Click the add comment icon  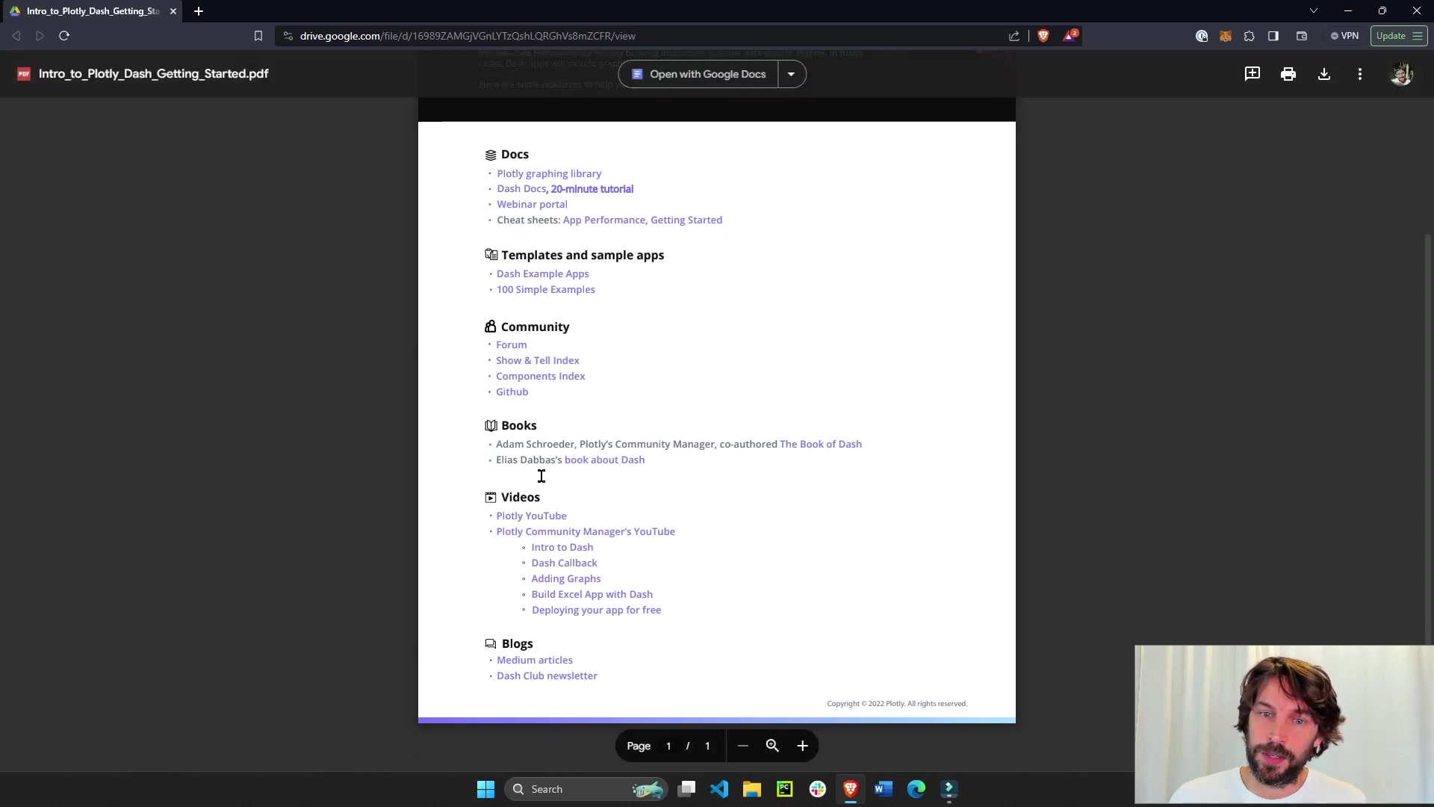tap(1252, 74)
